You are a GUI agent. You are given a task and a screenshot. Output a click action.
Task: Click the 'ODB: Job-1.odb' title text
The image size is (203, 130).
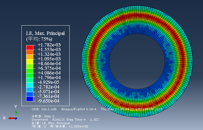(44, 109)
